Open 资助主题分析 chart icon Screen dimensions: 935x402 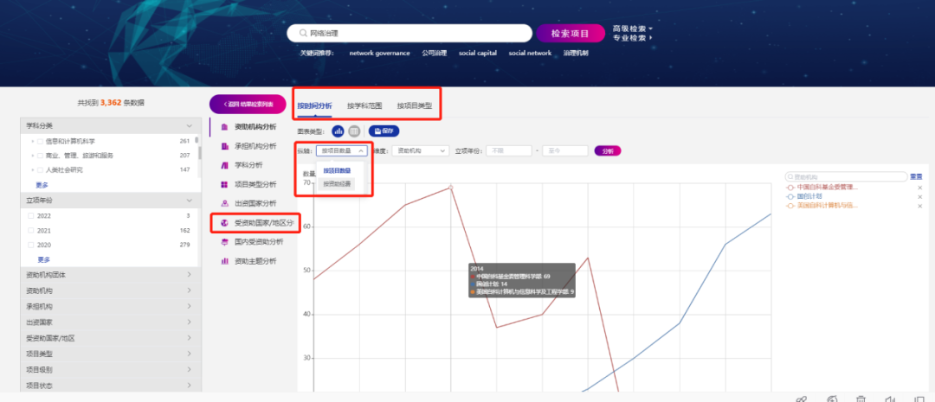pyautogui.click(x=224, y=260)
